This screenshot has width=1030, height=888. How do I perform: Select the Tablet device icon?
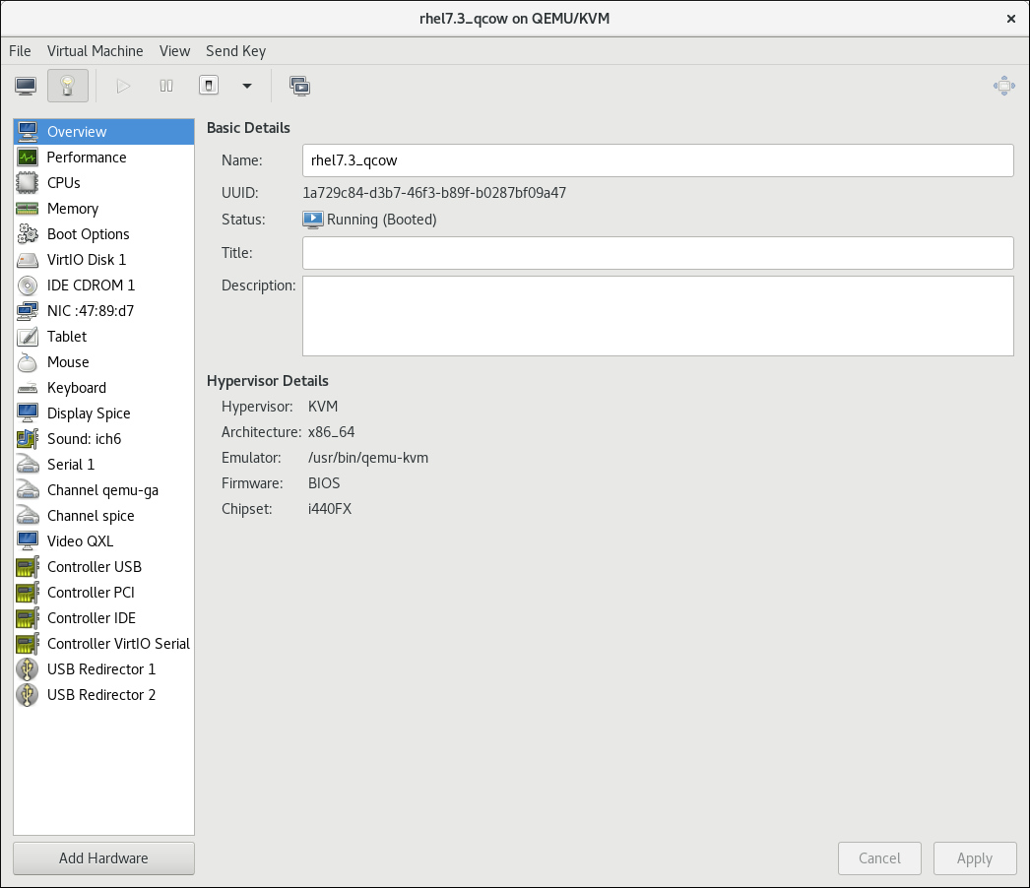tap(28, 337)
